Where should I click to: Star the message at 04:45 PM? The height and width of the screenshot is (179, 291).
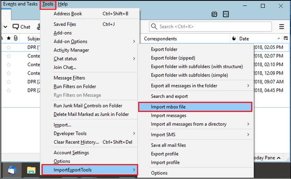(9, 90)
